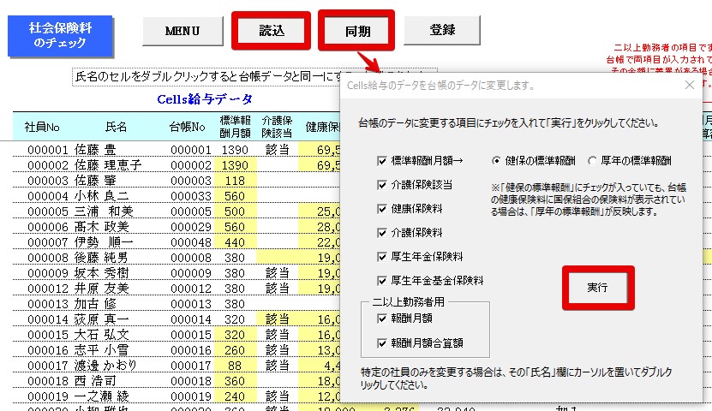The image size is (712, 411).
Task: Toggle the 介護保険料 checkbox in dialog
Action: pos(382,232)
